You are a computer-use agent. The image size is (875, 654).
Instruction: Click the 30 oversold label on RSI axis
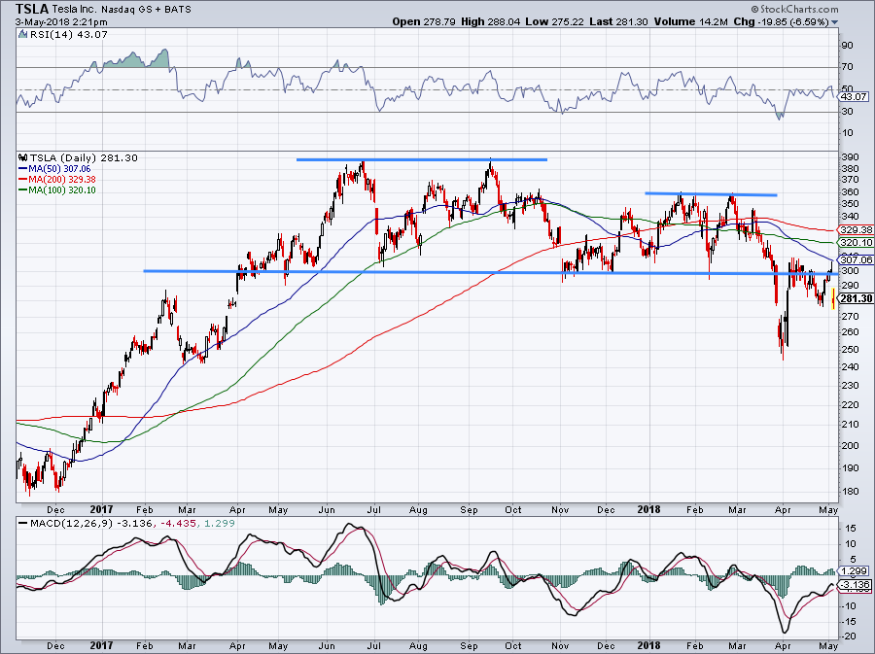848,112
